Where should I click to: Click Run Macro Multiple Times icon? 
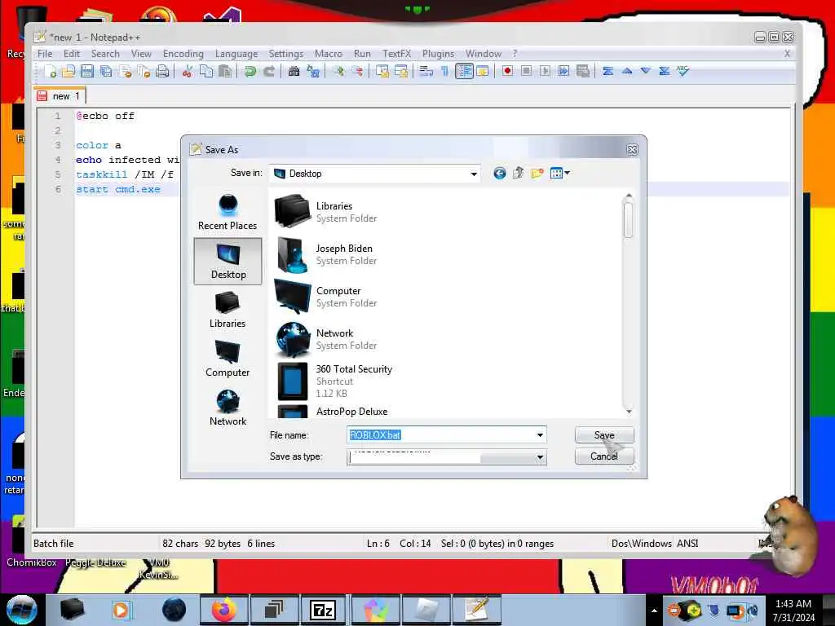click(x=563, y=72)
